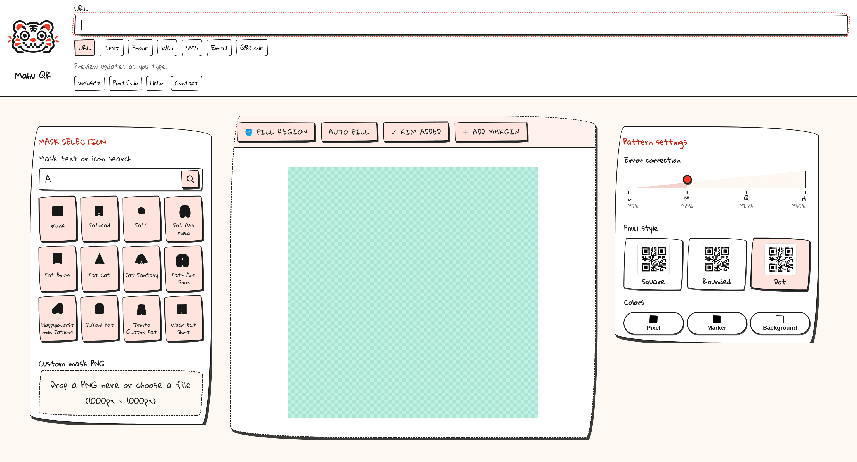Click the magnifier search icon
This screenshot has width=857, height=462.
[190, 179]
